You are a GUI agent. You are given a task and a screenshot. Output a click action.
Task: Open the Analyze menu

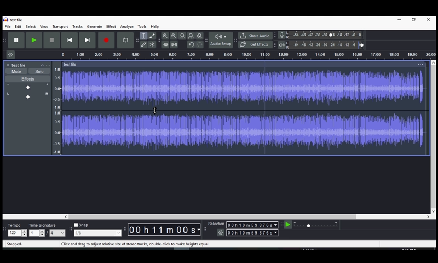click(x=127, y=26)
